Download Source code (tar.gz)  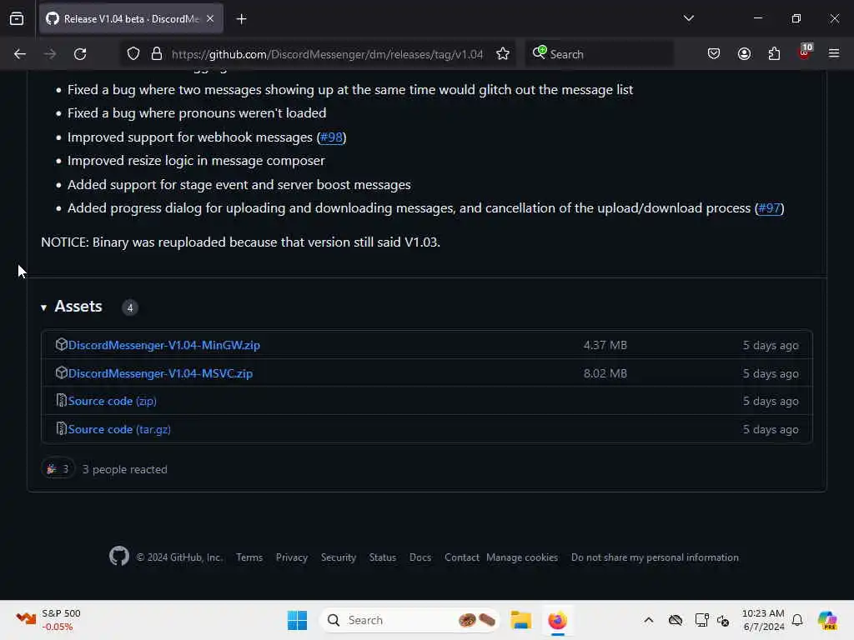pyautogui.click(x=119, y=429)
